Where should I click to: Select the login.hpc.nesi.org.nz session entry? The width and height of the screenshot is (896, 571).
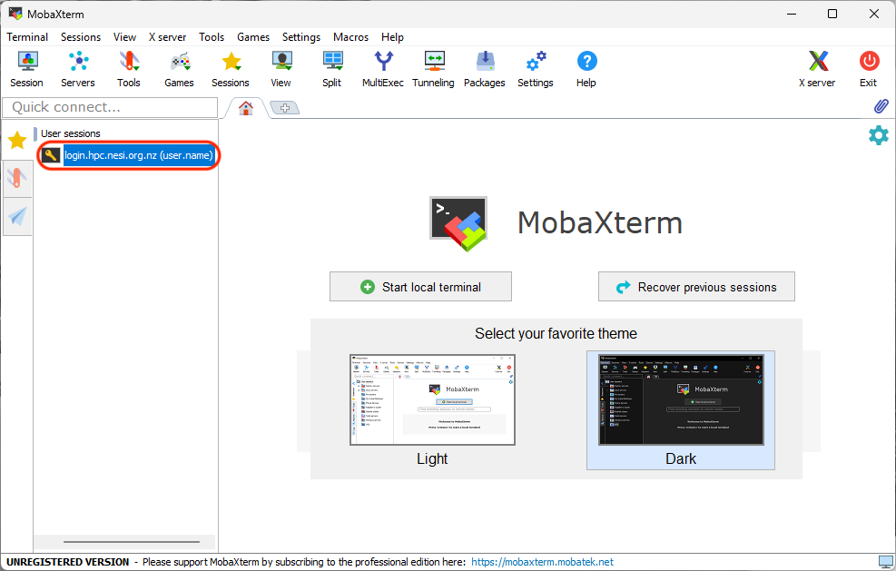[138, 155]
